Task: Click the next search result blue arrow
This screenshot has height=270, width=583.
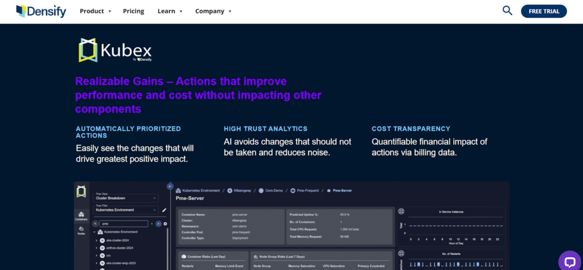Action: tap(158, 224)
